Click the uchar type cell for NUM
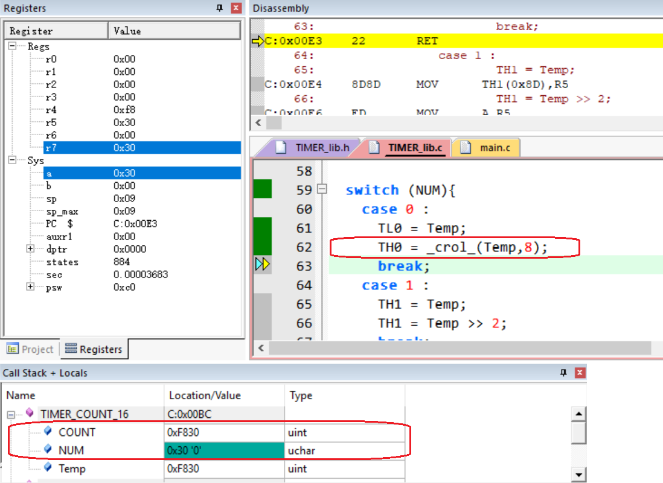The width and height of the screenshot is (663, 483). tap(345, 450)
